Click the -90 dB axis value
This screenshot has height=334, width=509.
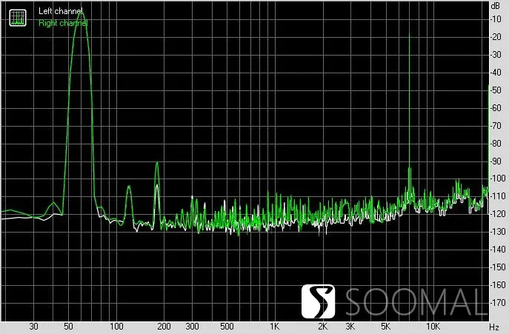[x=496, y=161]
